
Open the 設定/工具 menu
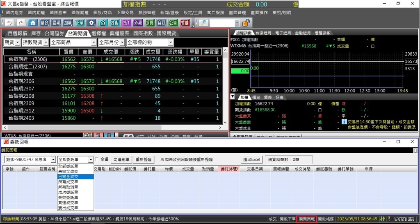193,13
